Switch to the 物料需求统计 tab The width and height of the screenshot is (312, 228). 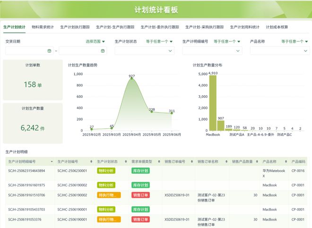click(43, 27)
